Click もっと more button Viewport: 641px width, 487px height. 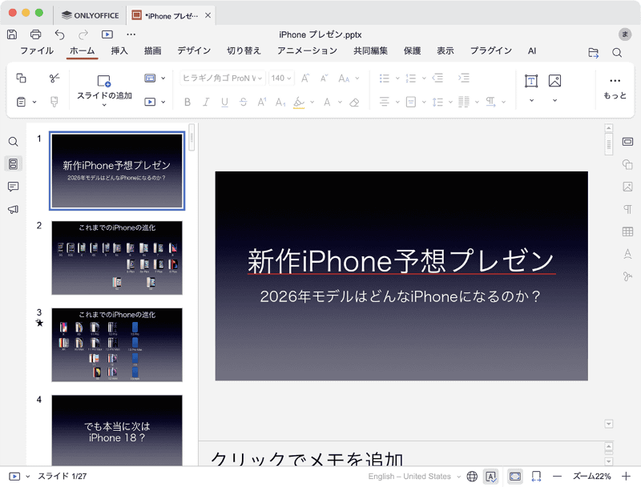(615, 88)
